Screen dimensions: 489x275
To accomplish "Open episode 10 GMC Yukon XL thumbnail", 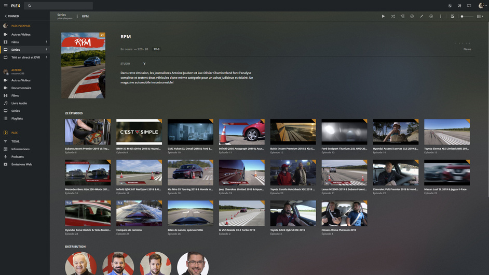I will coord(190,132).
